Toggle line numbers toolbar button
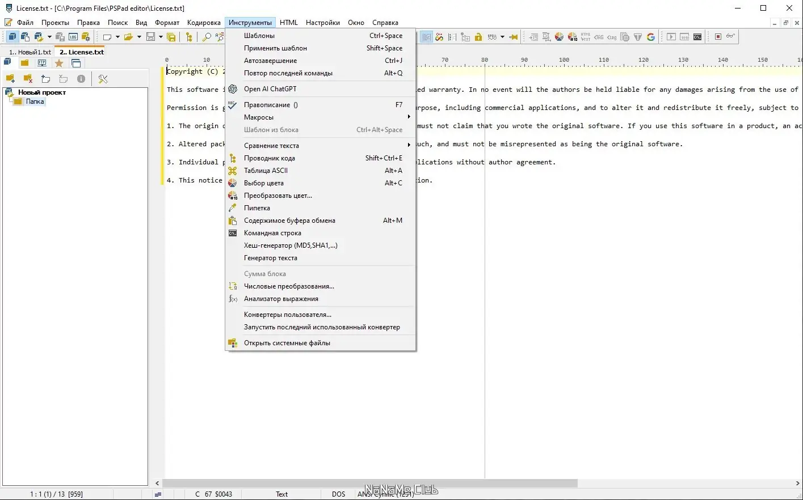803x500 pixels. tap(452, 37)
